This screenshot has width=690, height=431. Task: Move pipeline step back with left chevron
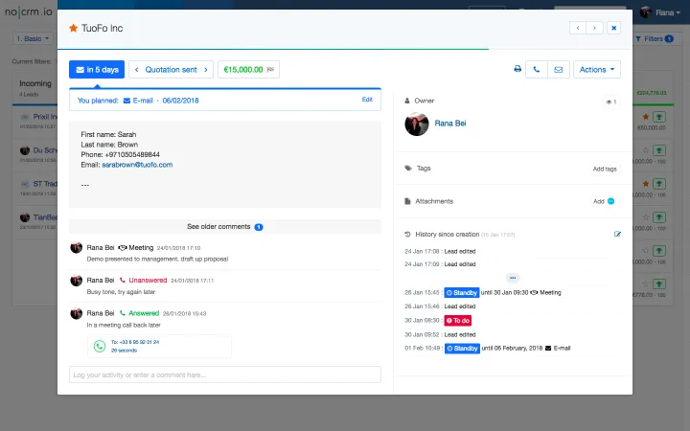pos(136,70)
